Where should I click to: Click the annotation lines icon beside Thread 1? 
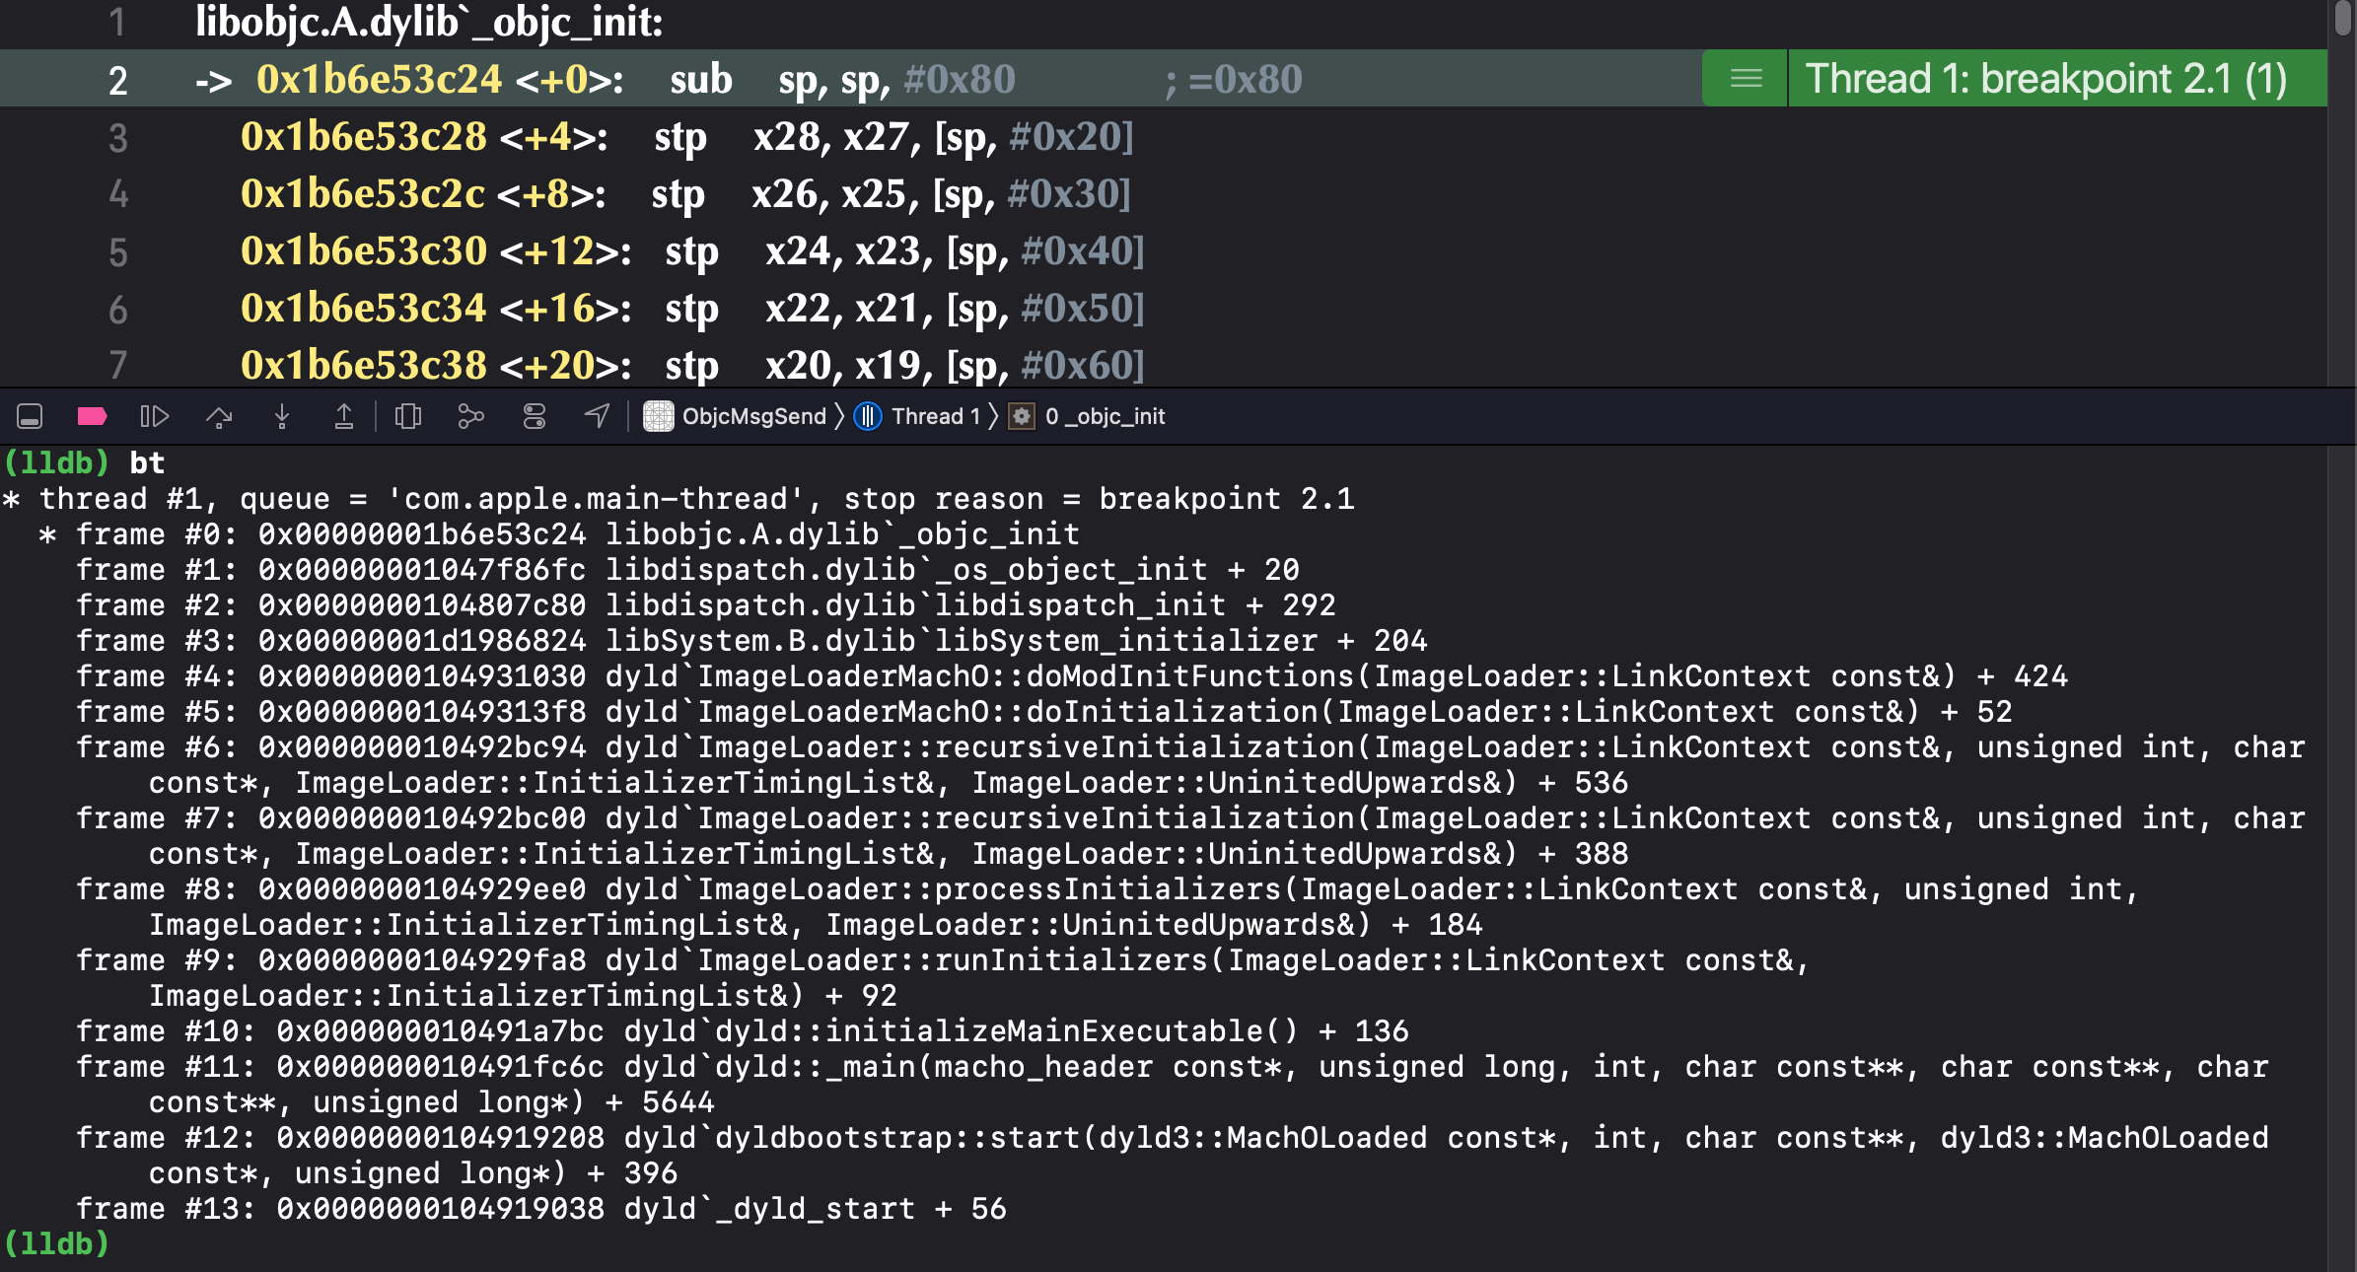click(1746, 79)
